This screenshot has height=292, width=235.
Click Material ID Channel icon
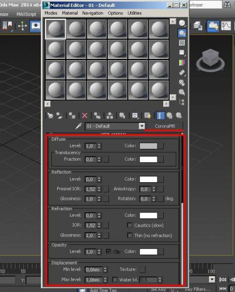(x=135, y=116)
